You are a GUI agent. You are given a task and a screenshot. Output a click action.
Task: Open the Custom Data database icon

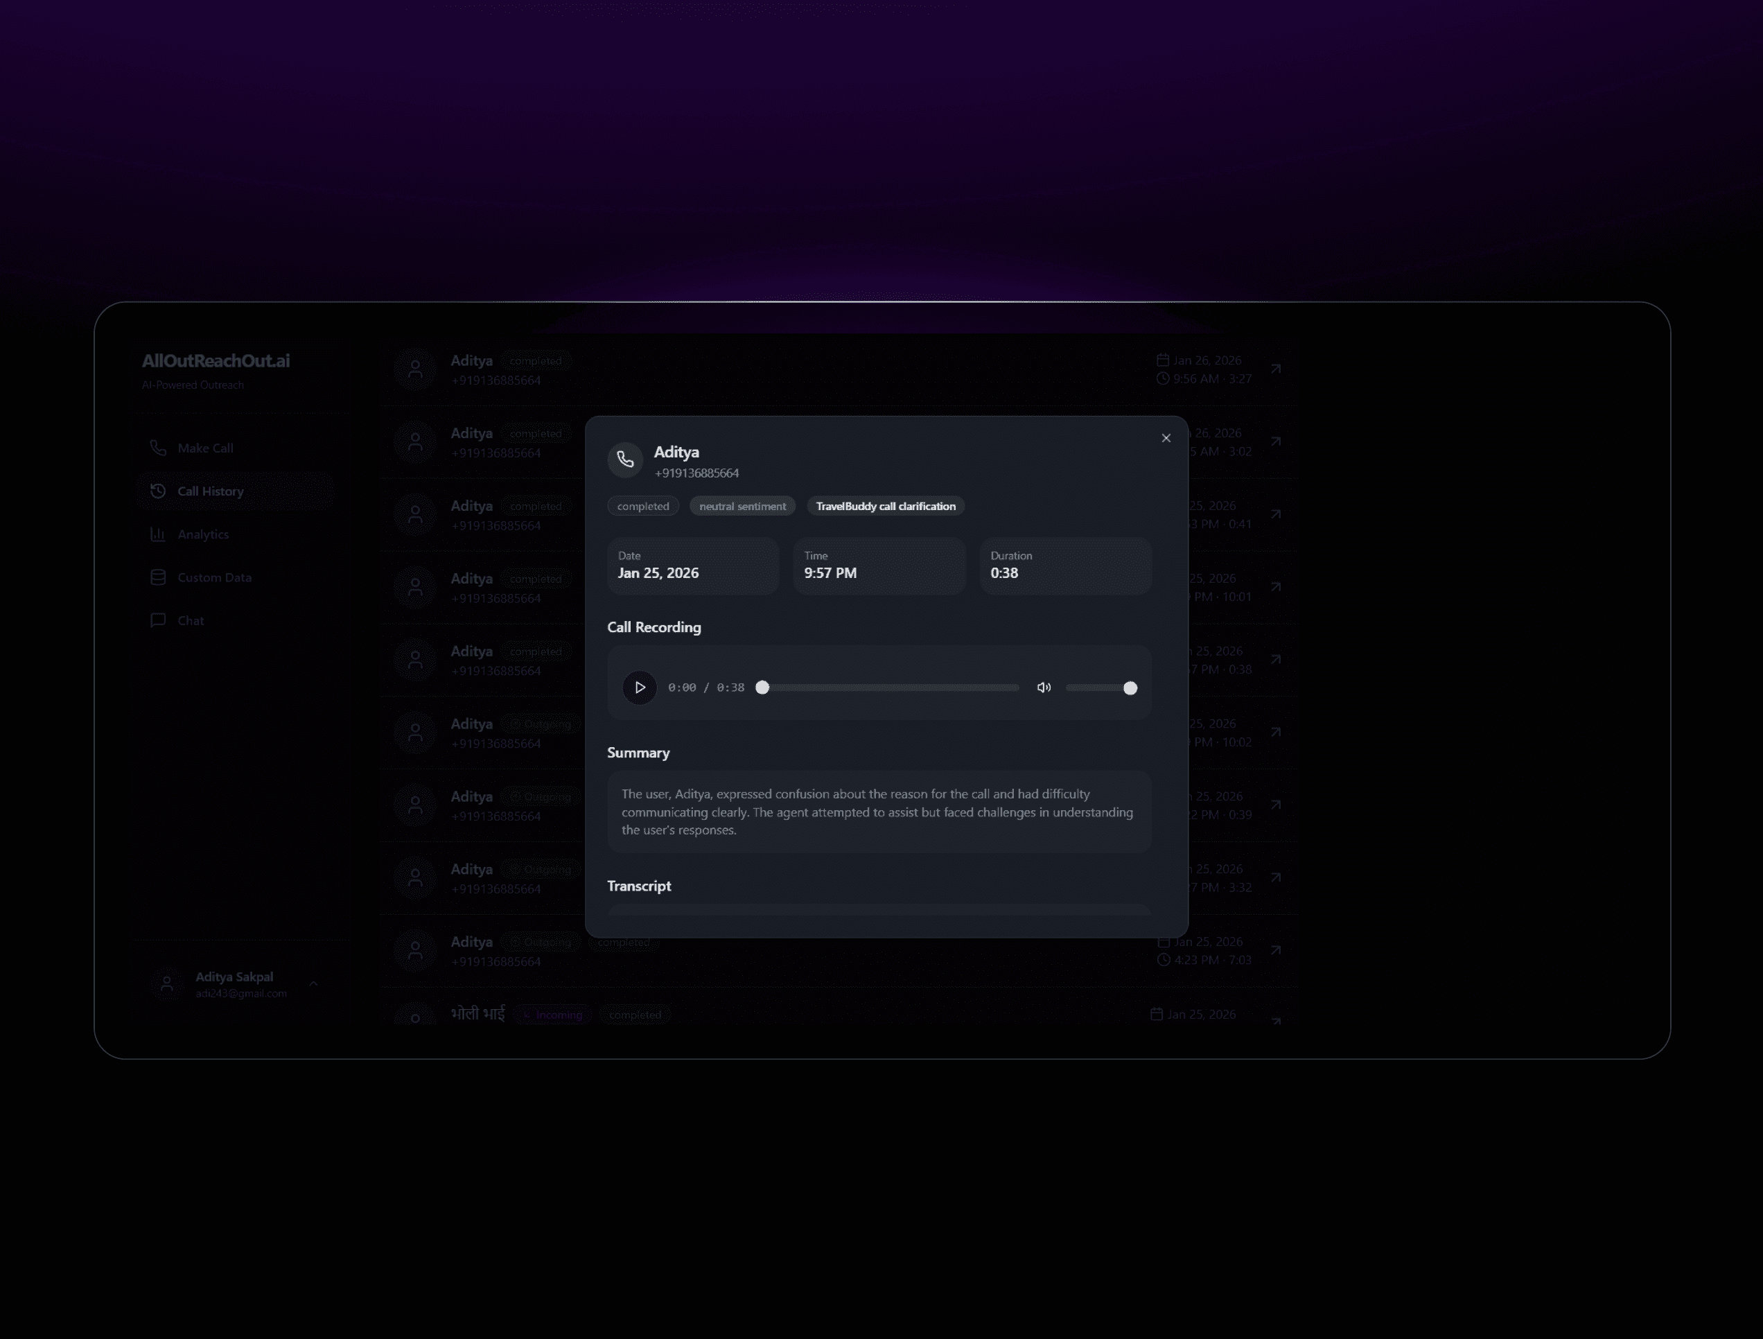coord(158,577)
